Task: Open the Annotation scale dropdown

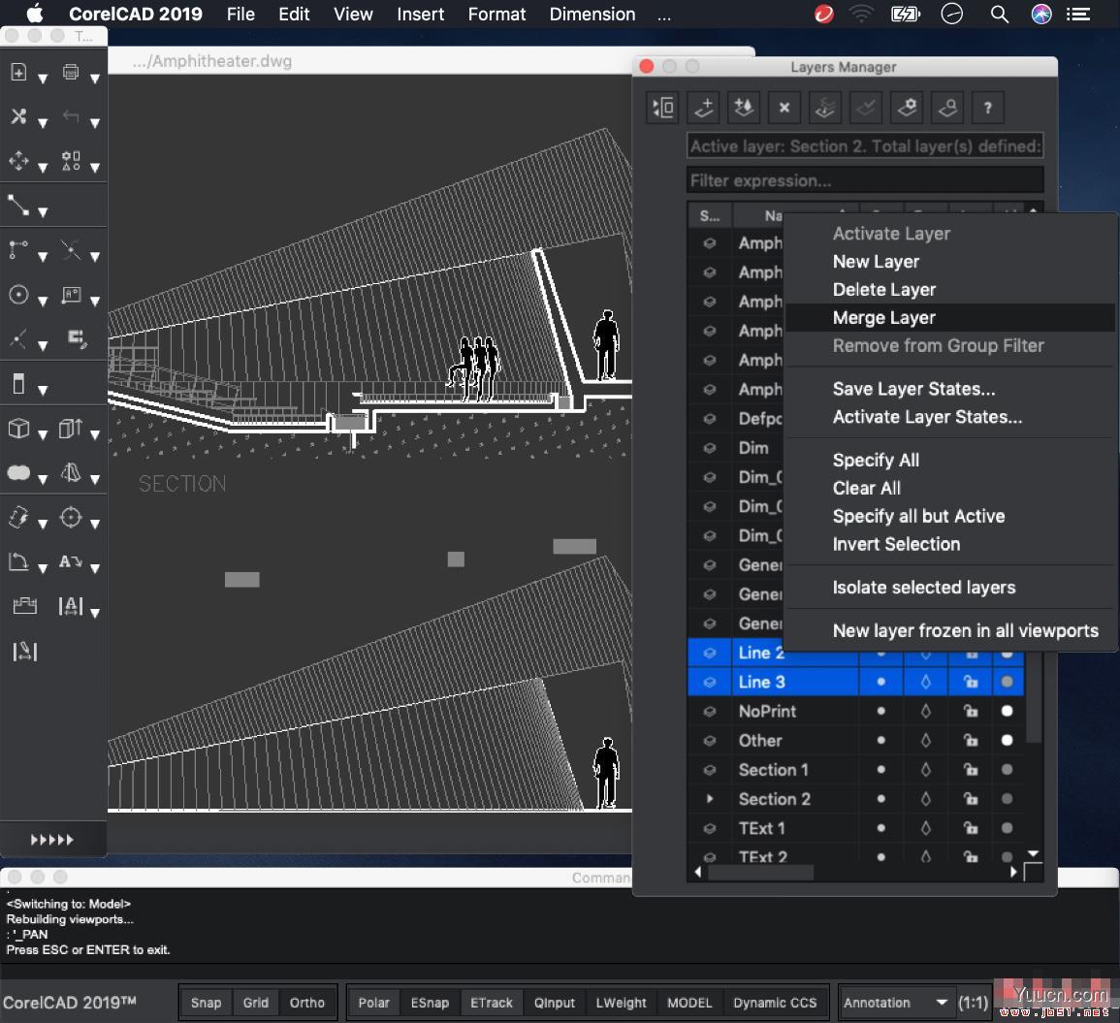Action: coord(896,1003)
